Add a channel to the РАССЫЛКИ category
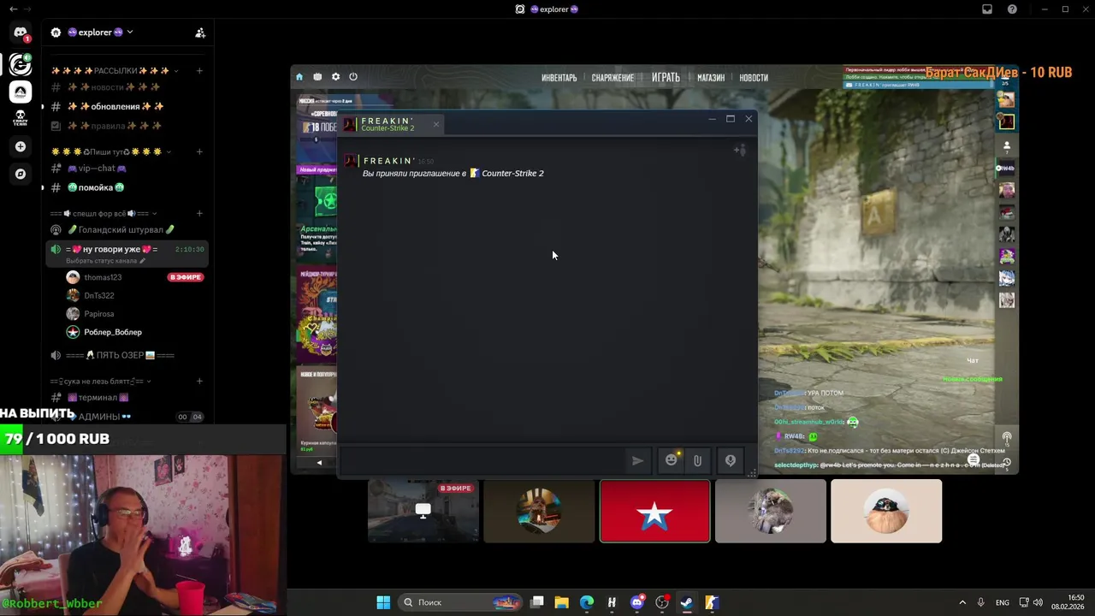Viewport: 1095px width, 616px height. click(199, 71)
